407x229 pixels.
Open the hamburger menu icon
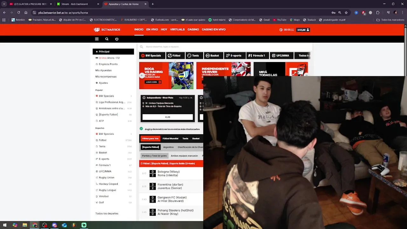(97, 39)
